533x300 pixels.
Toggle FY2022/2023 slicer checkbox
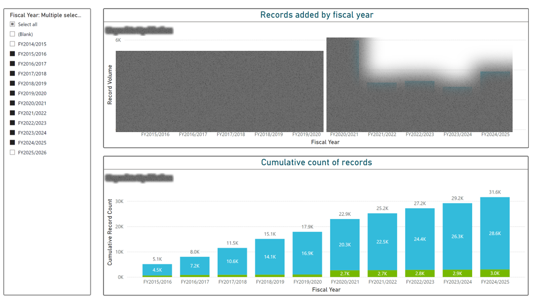pyautogui.click(x=12, y=123)
